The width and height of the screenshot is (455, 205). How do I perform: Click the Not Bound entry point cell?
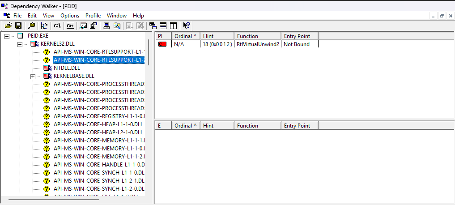pyautogui.click(x=297, y=44)
